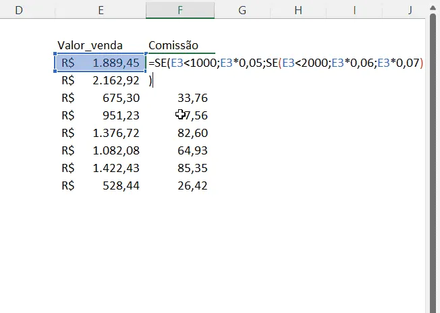Click the Valor_venda header cell
This screenshot has height=313, width=440.
[101, 45]
